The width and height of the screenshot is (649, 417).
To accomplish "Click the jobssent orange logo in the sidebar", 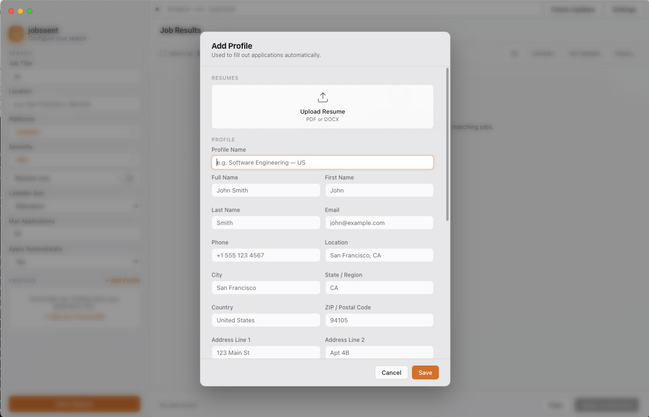I will pyautogui.click(x=16, y=33).
